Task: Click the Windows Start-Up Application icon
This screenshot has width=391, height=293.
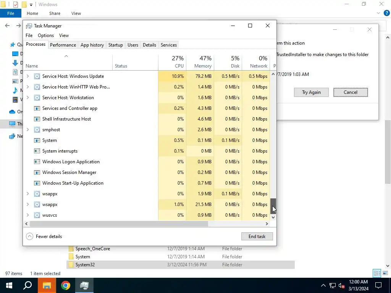Action: tap(37, 183)
